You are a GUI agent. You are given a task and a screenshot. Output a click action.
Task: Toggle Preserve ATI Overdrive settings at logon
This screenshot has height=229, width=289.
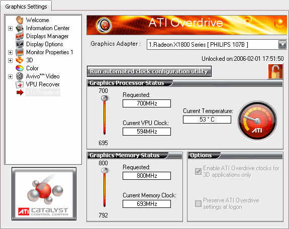coord(198,203)
